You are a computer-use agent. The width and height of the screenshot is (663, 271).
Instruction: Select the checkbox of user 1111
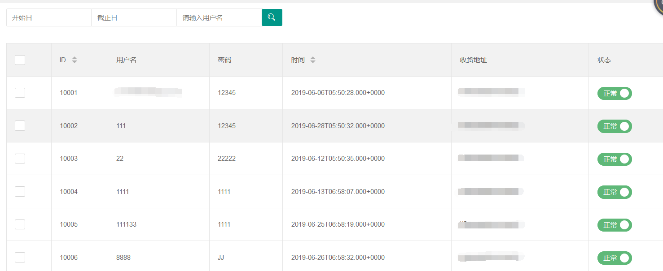(20, 191)
